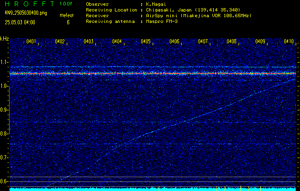
Task: Click the Receiver field label
Action: (x=97, y=15)
